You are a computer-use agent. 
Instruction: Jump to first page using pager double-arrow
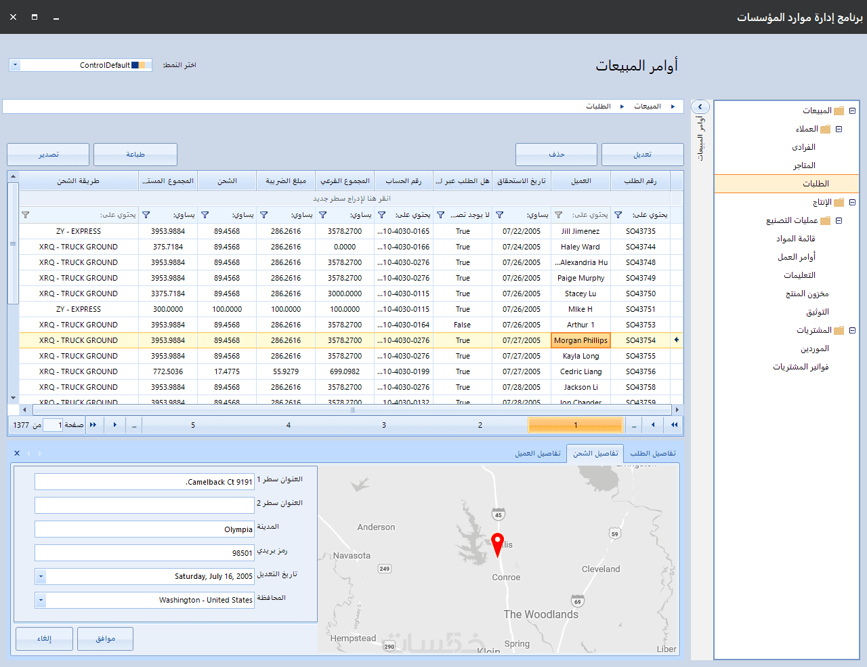674,425
